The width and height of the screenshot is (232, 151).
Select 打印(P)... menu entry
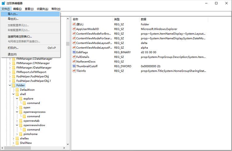(30, 48)
